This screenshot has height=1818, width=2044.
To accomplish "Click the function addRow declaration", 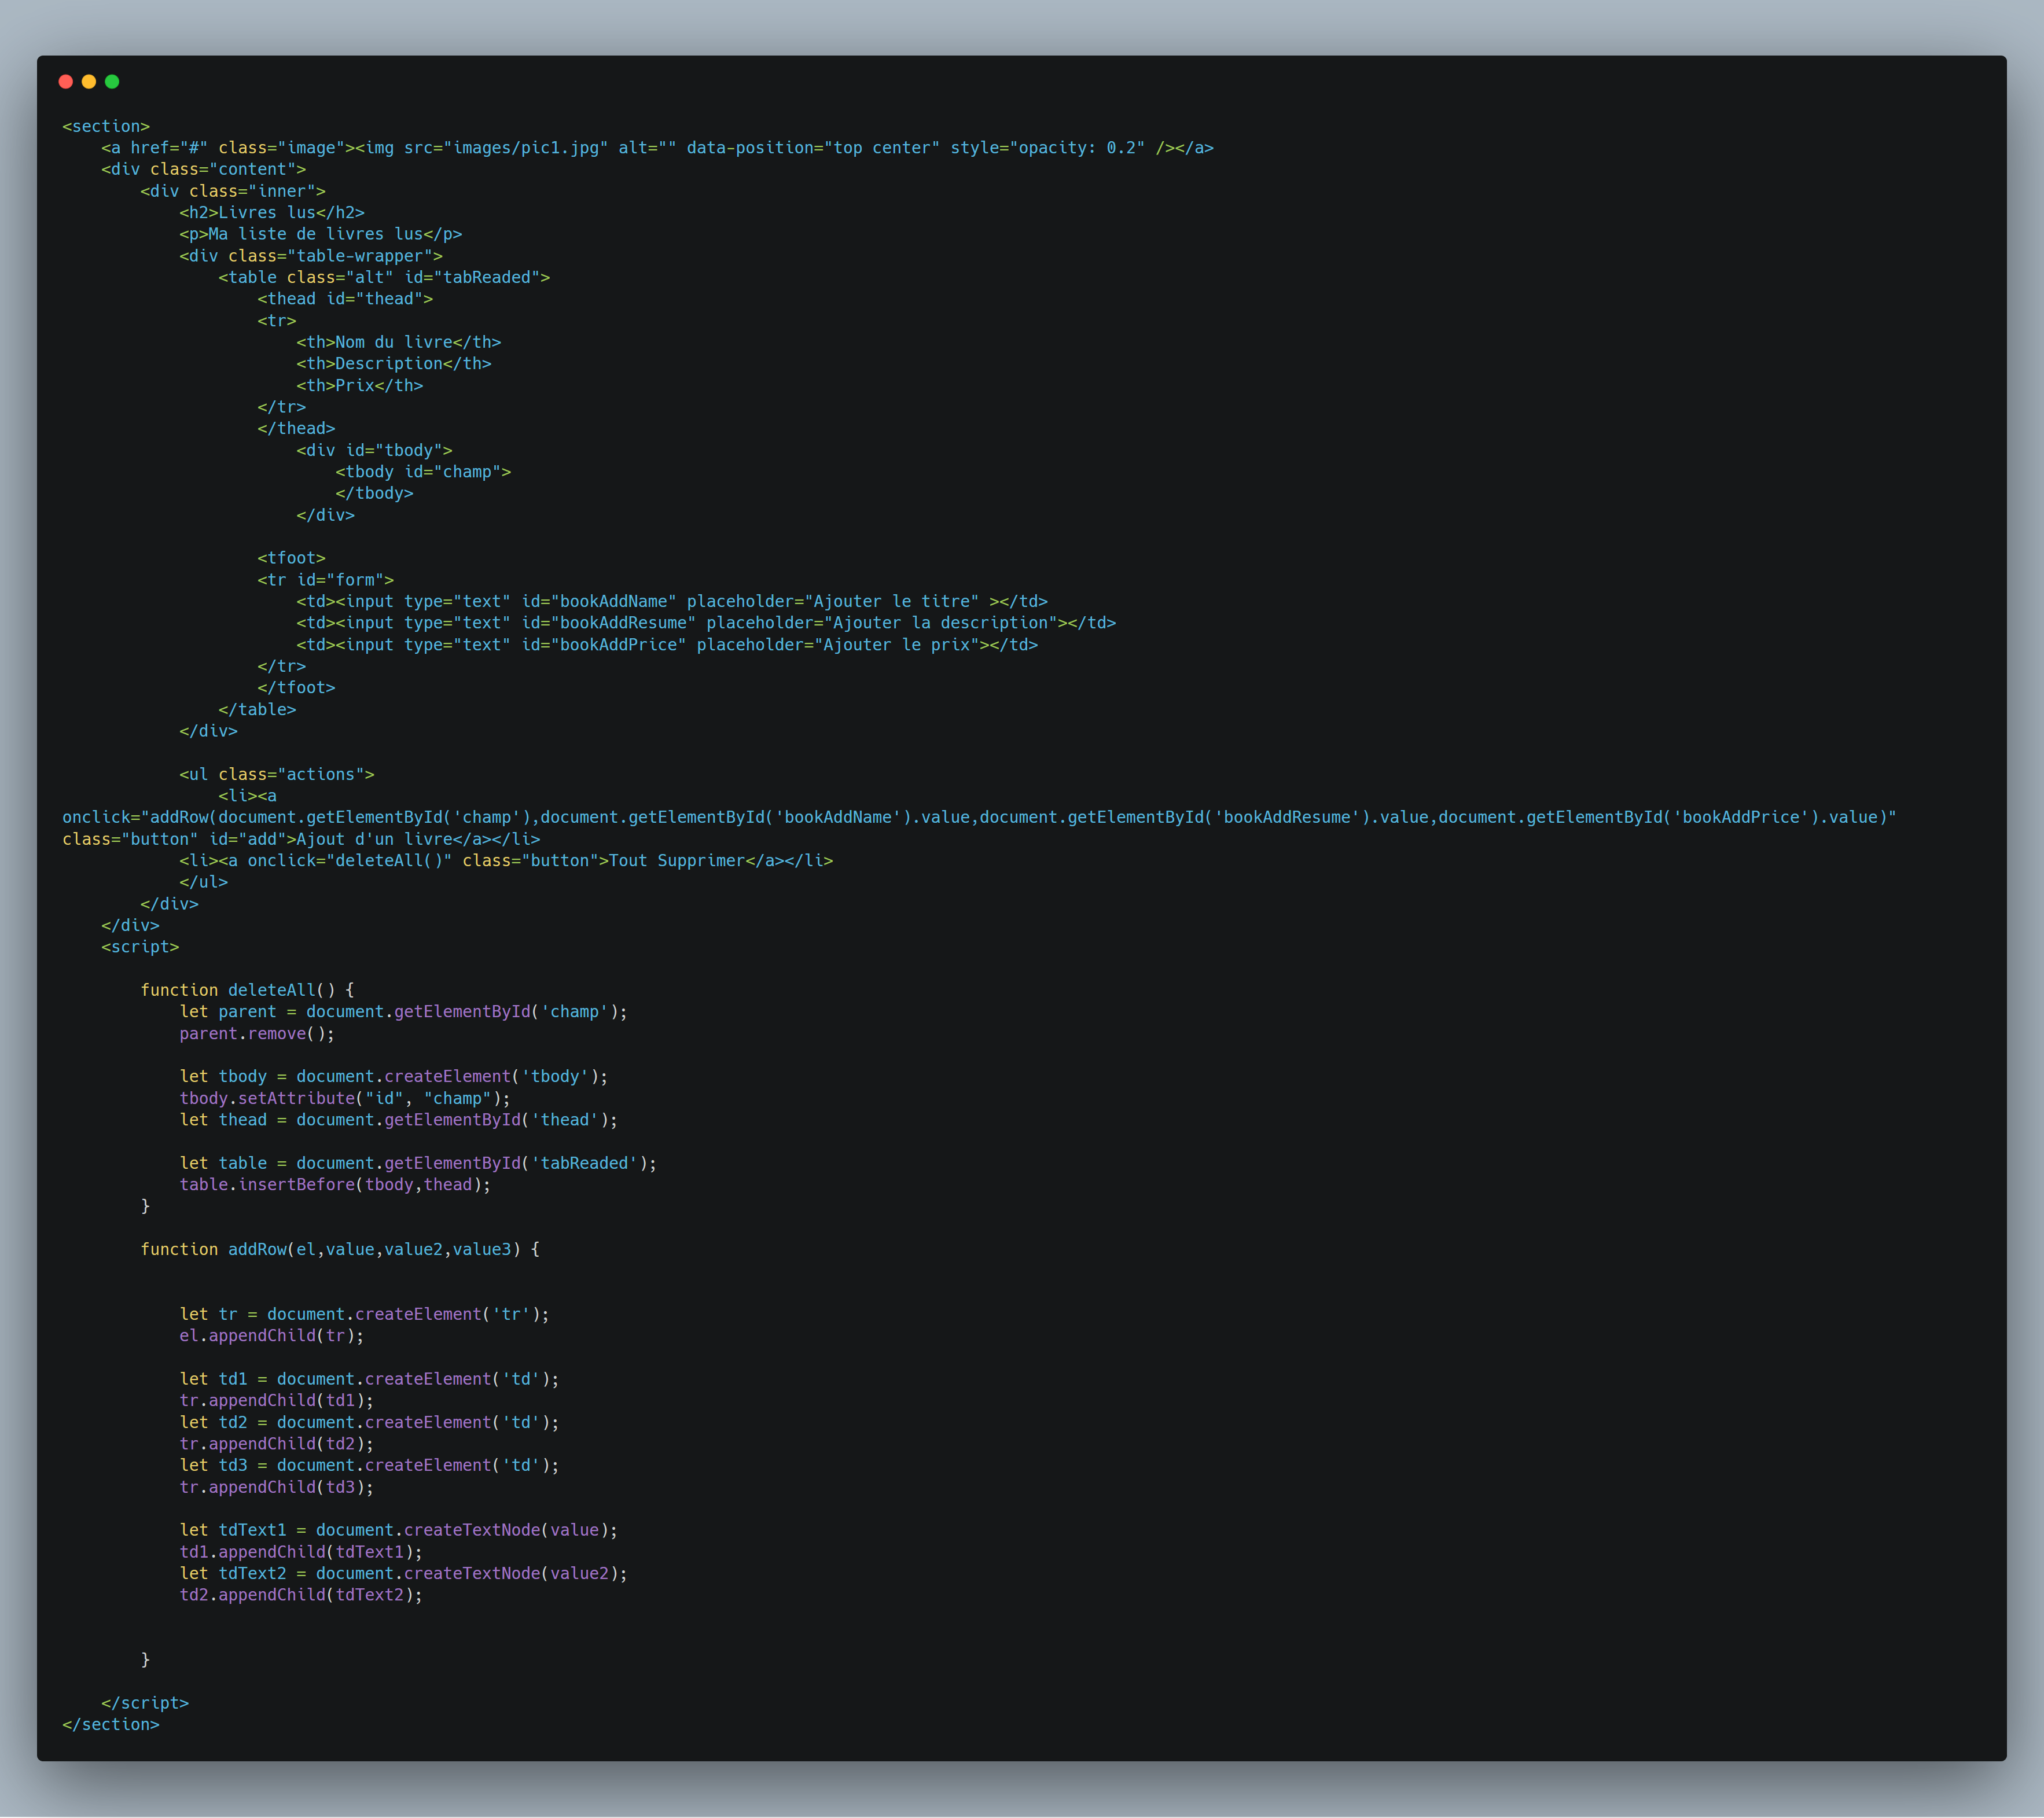I will (x=340, y=1249).
